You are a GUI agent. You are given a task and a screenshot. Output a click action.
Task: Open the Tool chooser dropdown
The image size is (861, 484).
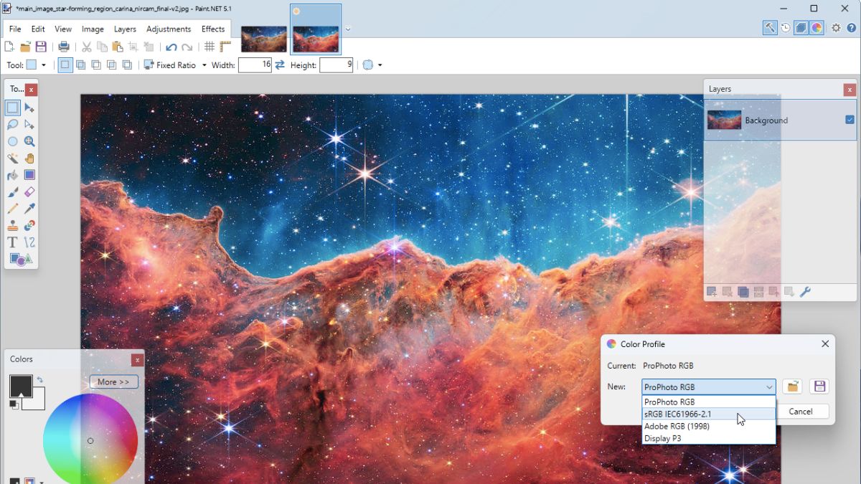[36, 65]
